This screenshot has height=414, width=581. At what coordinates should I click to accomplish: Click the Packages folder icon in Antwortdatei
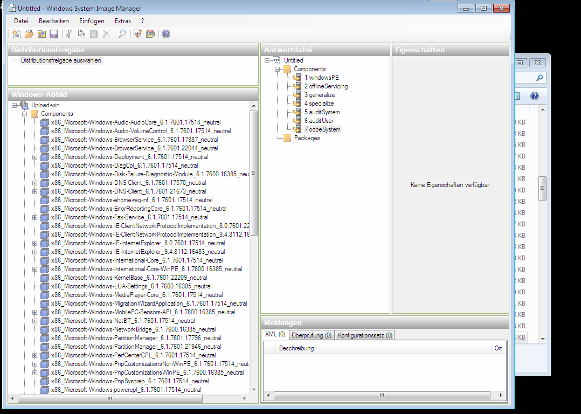[287, 138]
